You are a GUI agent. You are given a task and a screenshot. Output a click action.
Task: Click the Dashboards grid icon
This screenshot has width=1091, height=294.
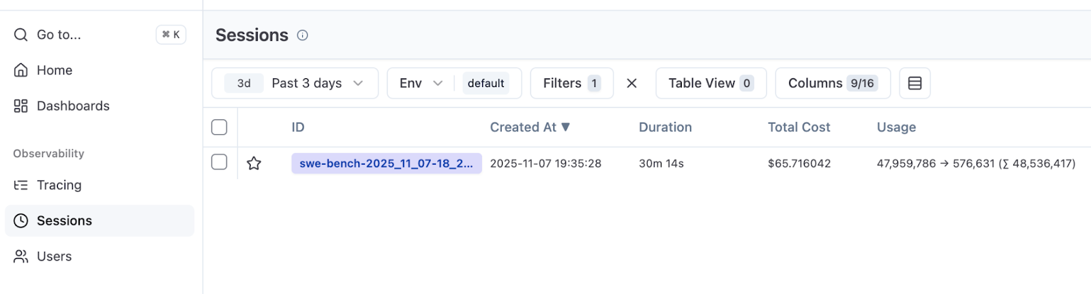pyautogui.click(x=21, y=106)
